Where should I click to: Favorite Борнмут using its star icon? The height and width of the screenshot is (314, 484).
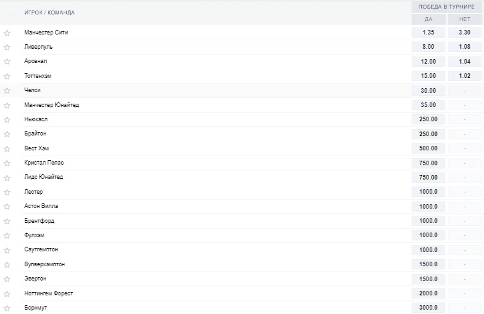coord(7,308)
